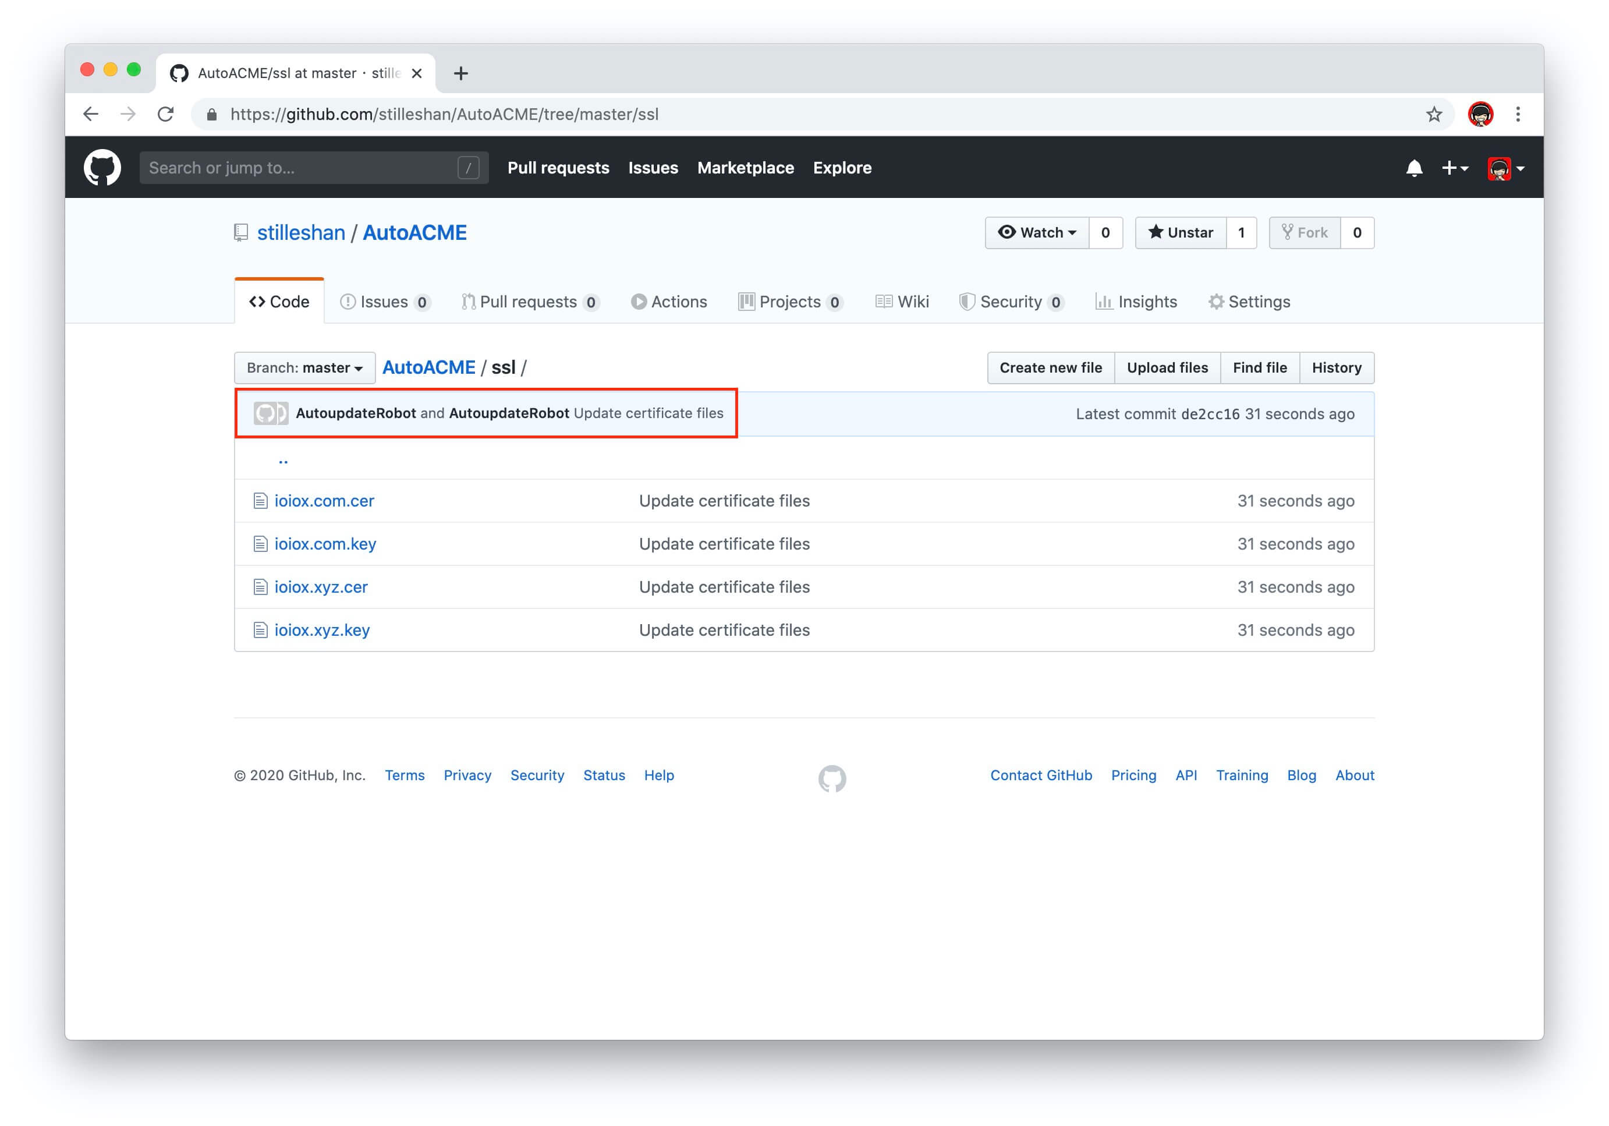Open Terms footer link

(405, 776)
